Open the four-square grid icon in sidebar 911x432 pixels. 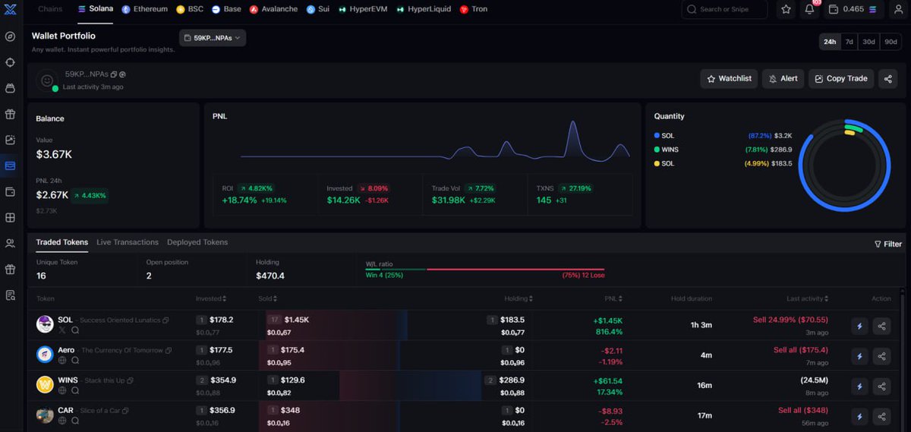pyautogui.click(x=10, y=217)
